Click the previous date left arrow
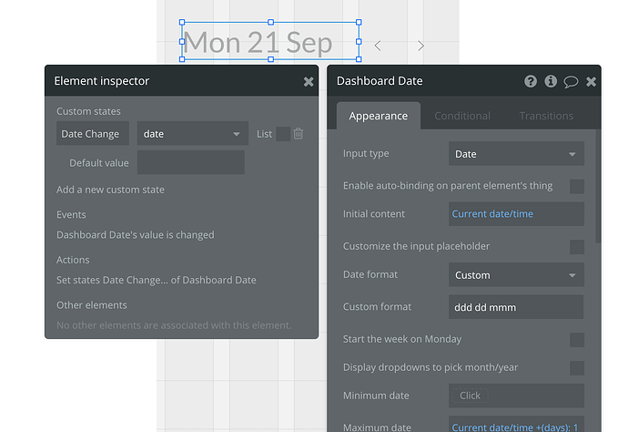 coord(378,46)
